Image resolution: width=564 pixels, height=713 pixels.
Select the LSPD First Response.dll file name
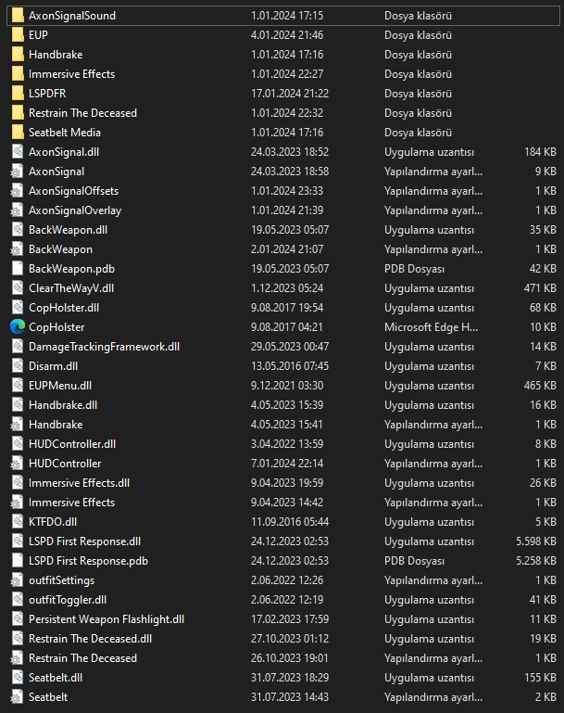[x=84, y=541]
